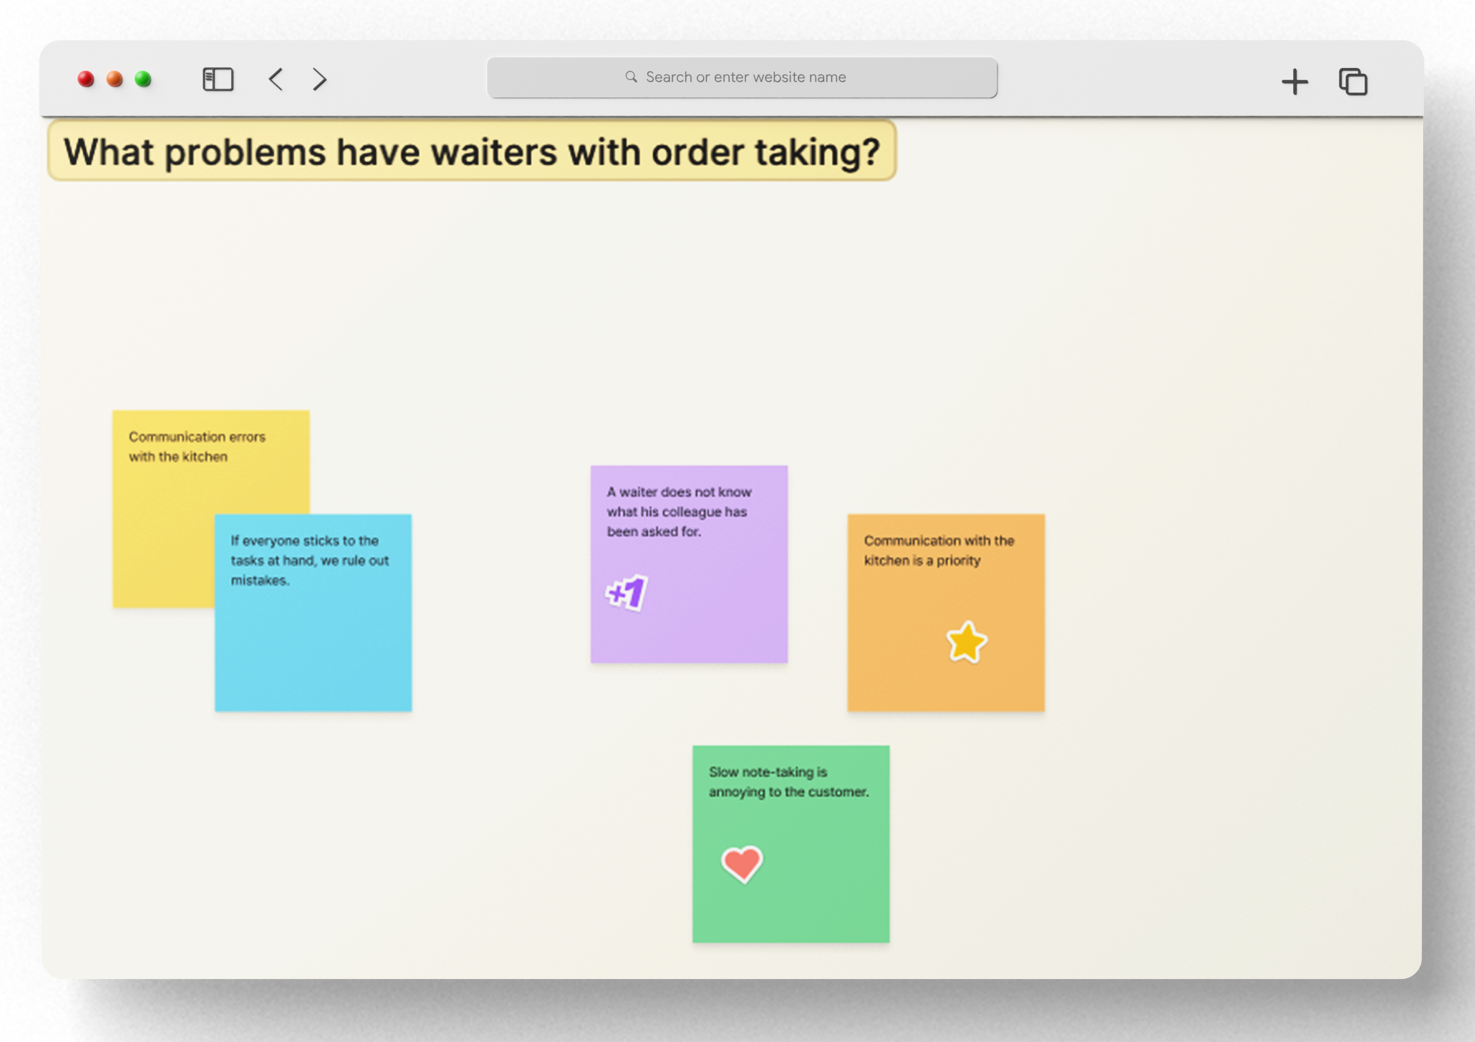Click the magnifier icon in address bar
Image resolution: width=1475 pixels, height=1042 pixels.
point(631,77)
